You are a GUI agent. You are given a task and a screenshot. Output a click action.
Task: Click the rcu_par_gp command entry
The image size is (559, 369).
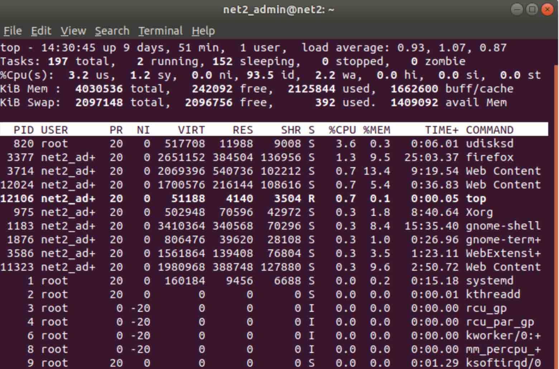pos(500,322)
